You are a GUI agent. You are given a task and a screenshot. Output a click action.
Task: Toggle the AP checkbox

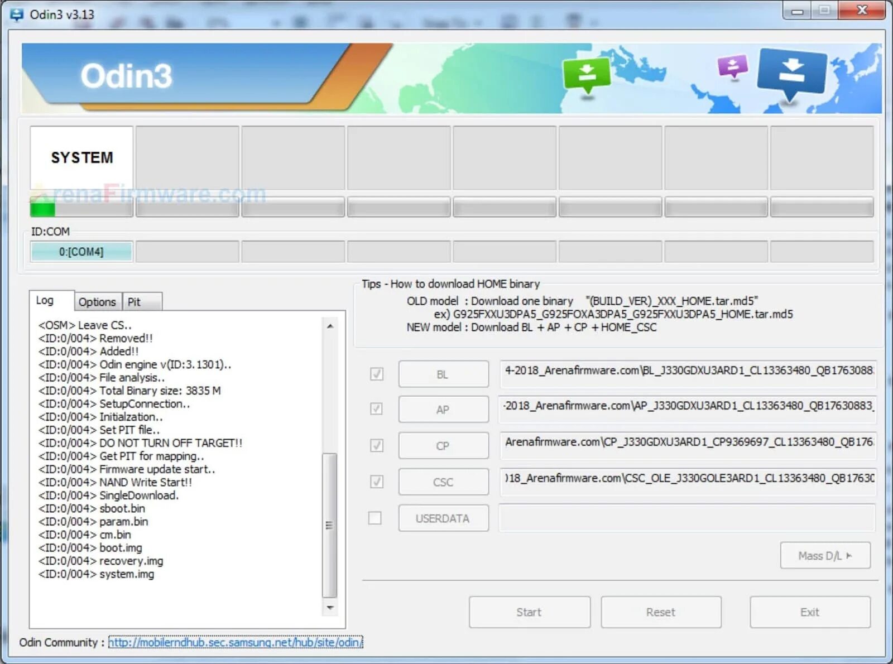tap(376, 409)
